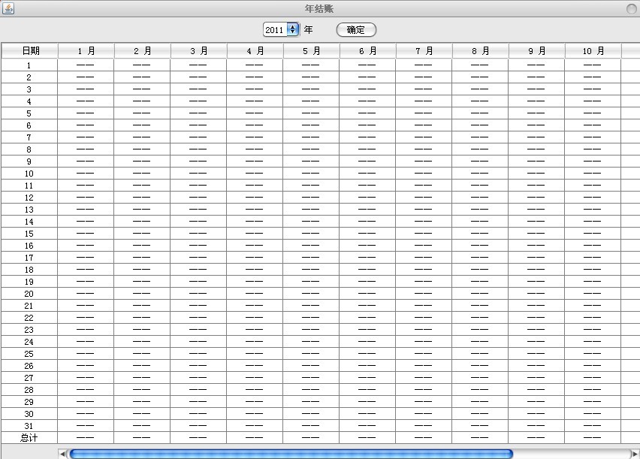Select date row 20 in 日期 column
This screenshot has width=640, height=459.
coord(29,294)
